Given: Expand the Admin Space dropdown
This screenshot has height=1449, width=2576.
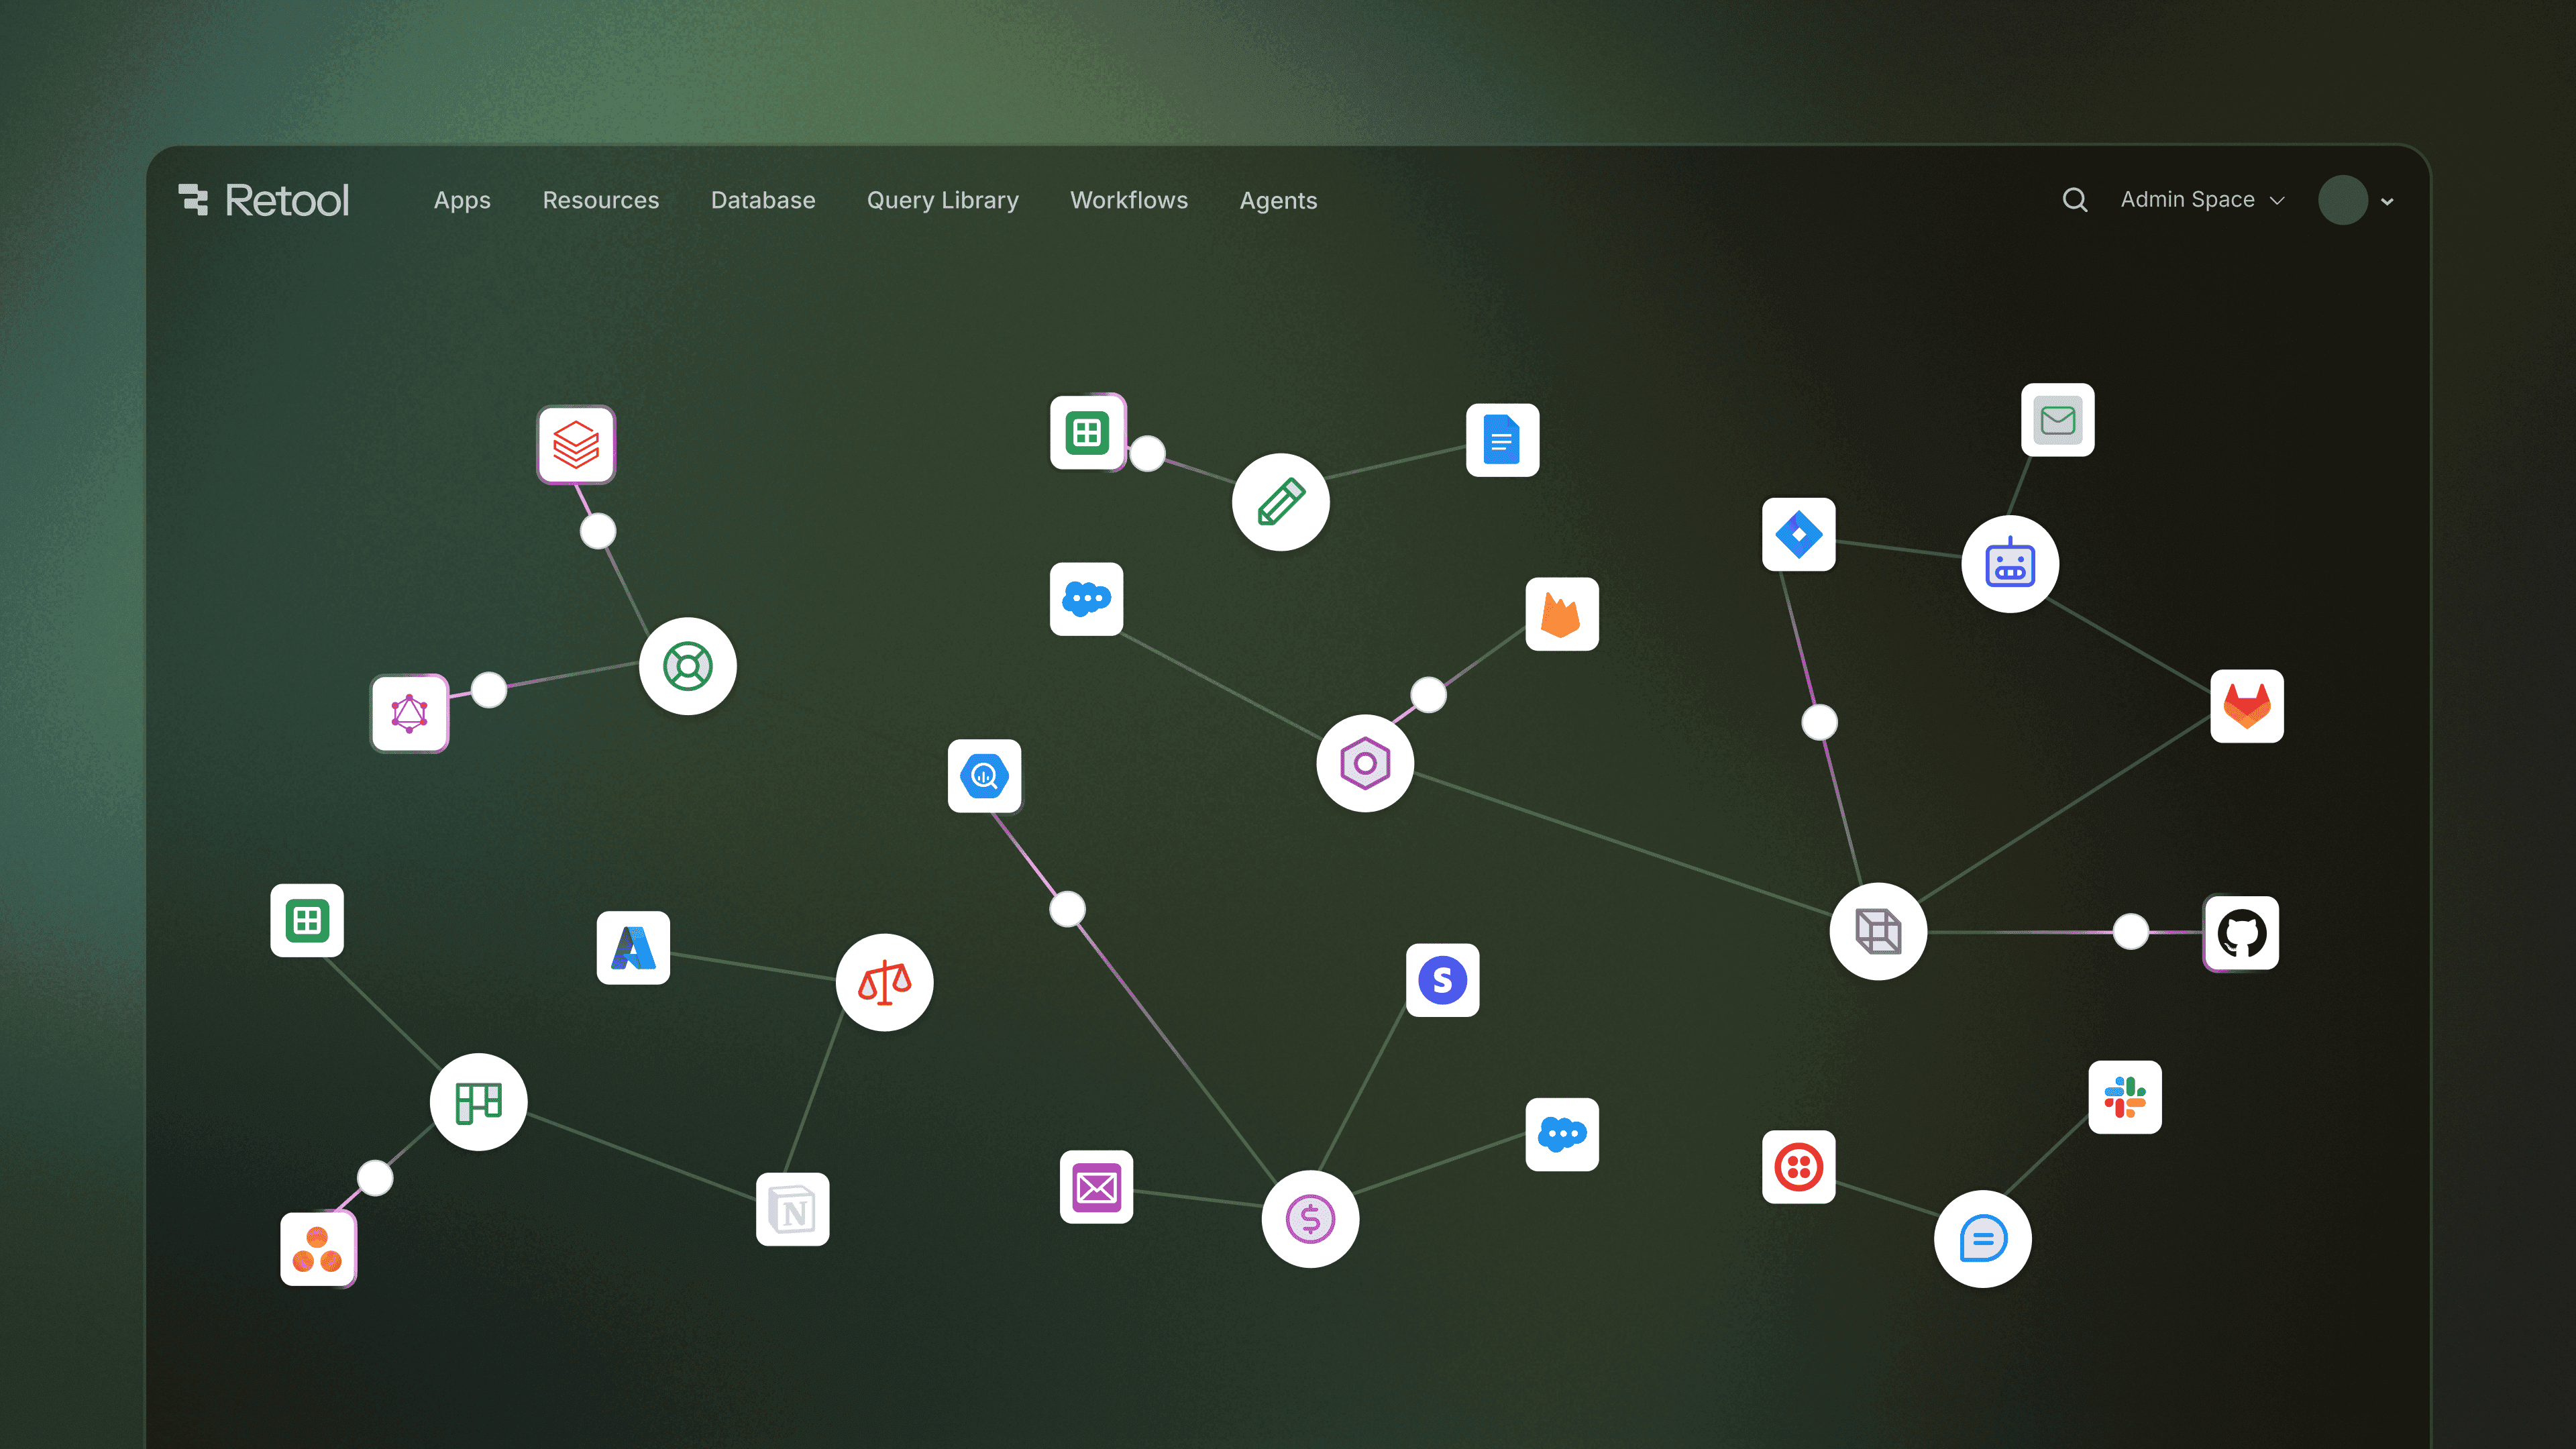Looking at the screenshot, I should click(2203, 200).
